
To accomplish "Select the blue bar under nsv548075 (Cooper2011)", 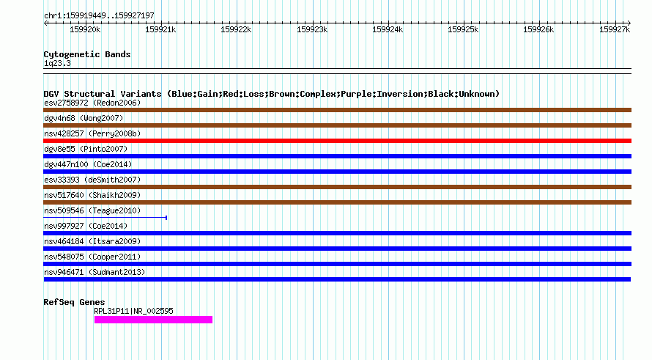I will coord(337,264).
